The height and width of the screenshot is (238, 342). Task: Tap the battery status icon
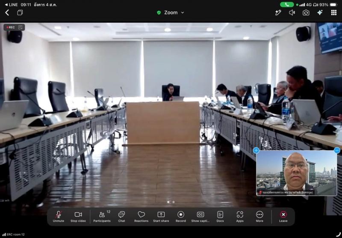tap(333, 5)
